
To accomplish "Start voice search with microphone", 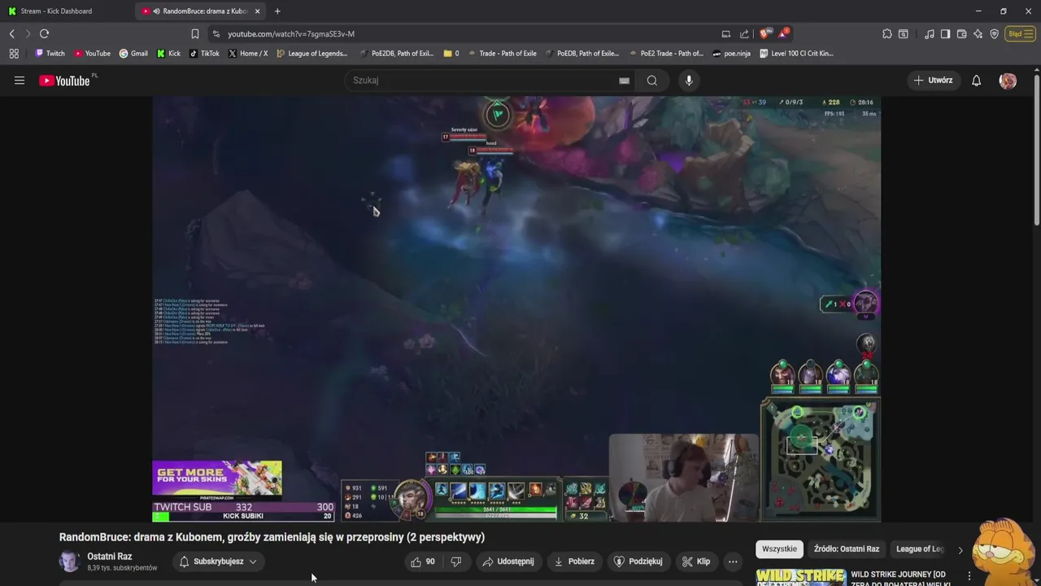I will pos(689,81).
